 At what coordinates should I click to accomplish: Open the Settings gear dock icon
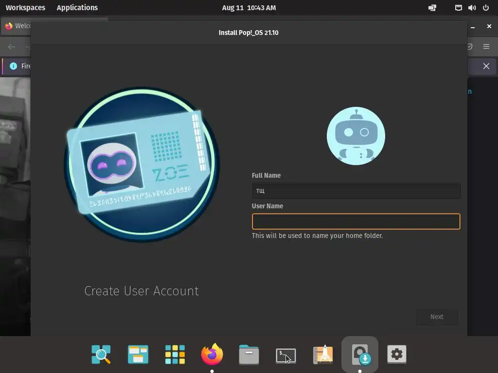(x=397, y=354)
